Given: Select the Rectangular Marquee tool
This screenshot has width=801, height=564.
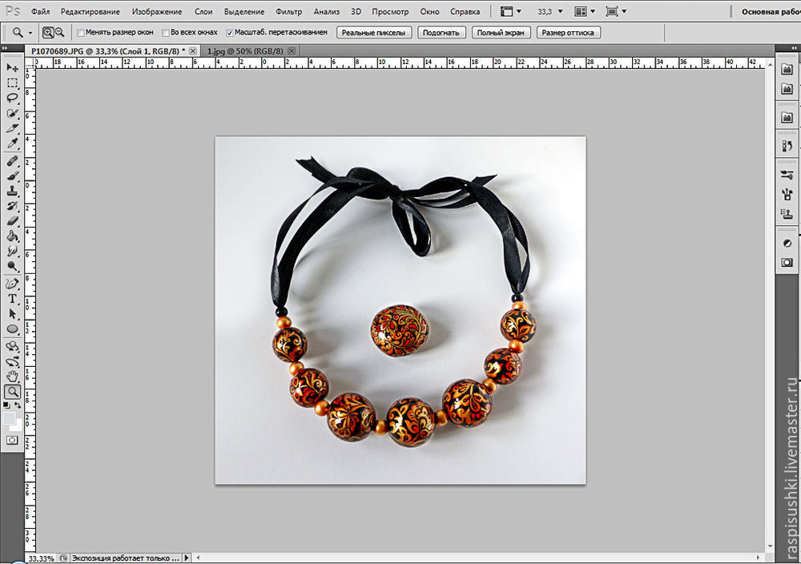Looking at the screenshot, I should click(13, 83).
